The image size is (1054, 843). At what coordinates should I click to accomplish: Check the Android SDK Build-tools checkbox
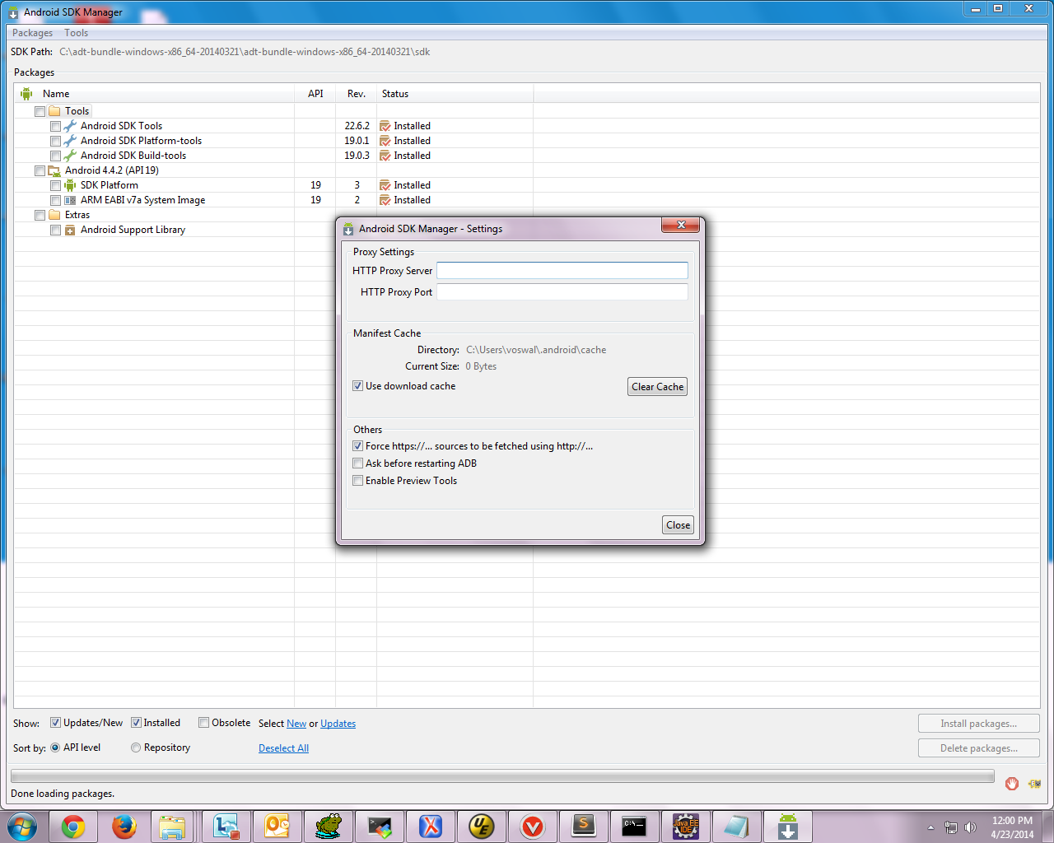click(x=55, y=156)
